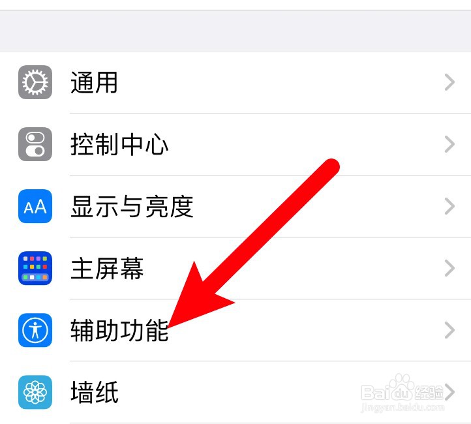Image resolution: width=471 pixels, height=424 pixels.
Task: Expand 显示与亮度 using its right chevron
Action: point(449,206)
